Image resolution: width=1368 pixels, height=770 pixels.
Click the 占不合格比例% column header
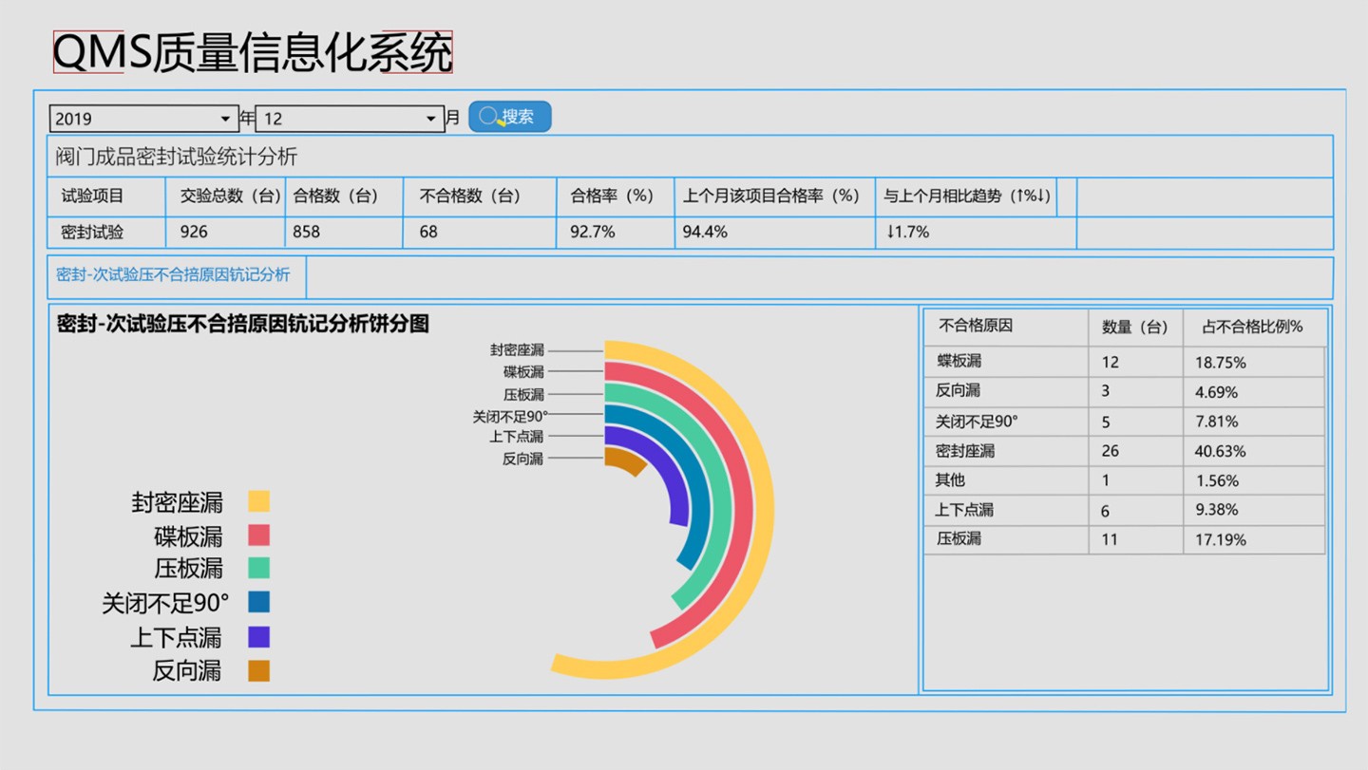pyautogui.click(x=1252, y=327)
